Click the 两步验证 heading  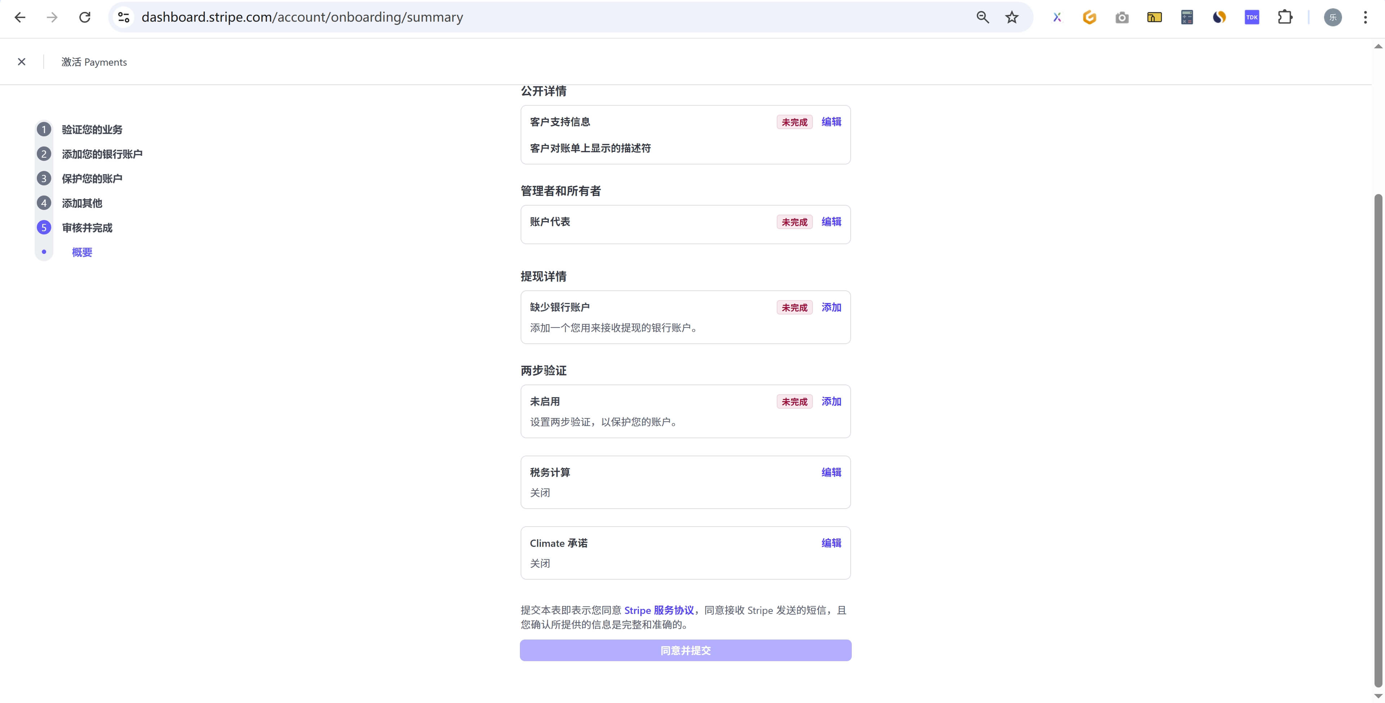[x=544, y=371]
